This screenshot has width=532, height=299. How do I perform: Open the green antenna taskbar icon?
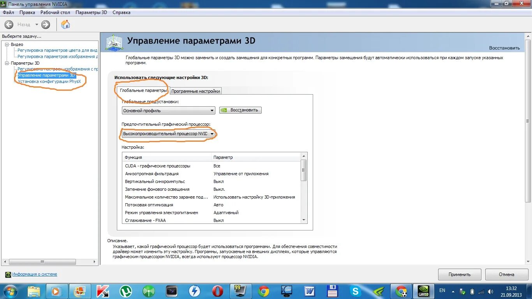click(148, 291)
